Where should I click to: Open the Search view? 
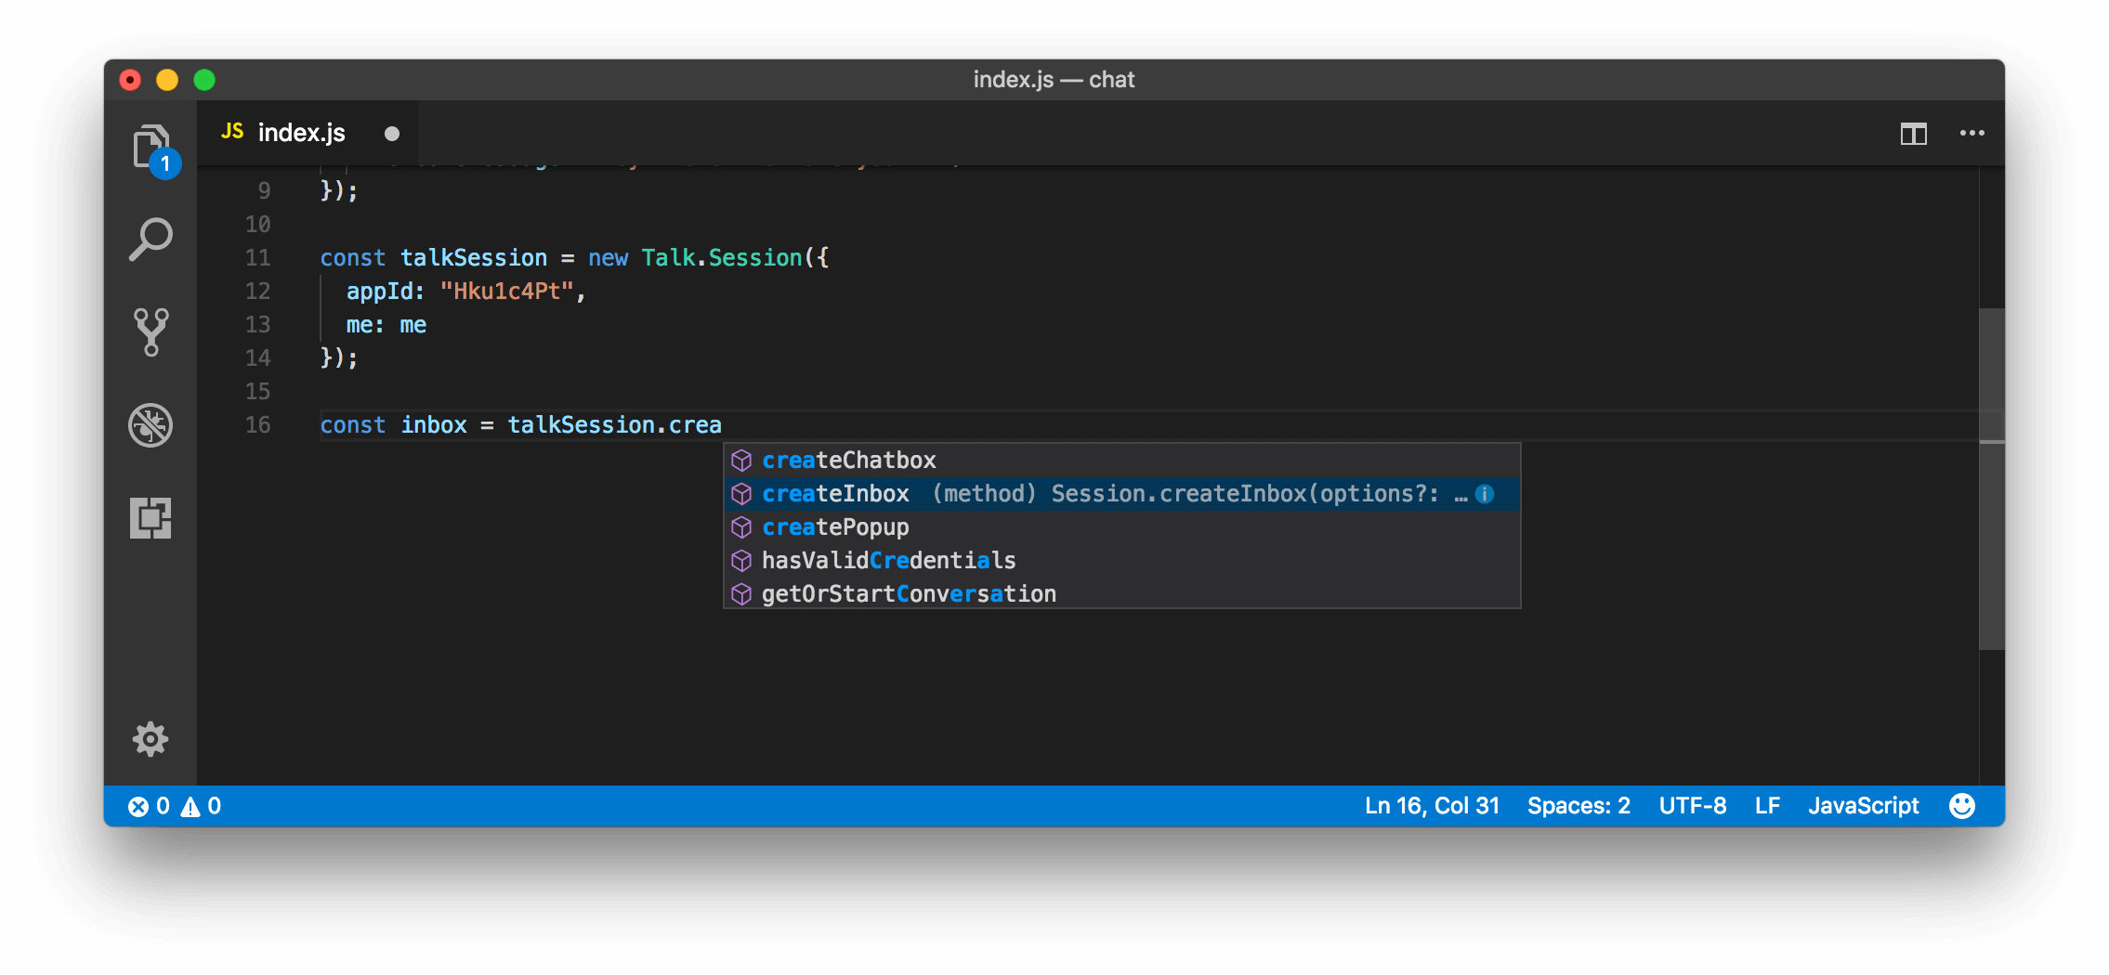click(151, 239)
